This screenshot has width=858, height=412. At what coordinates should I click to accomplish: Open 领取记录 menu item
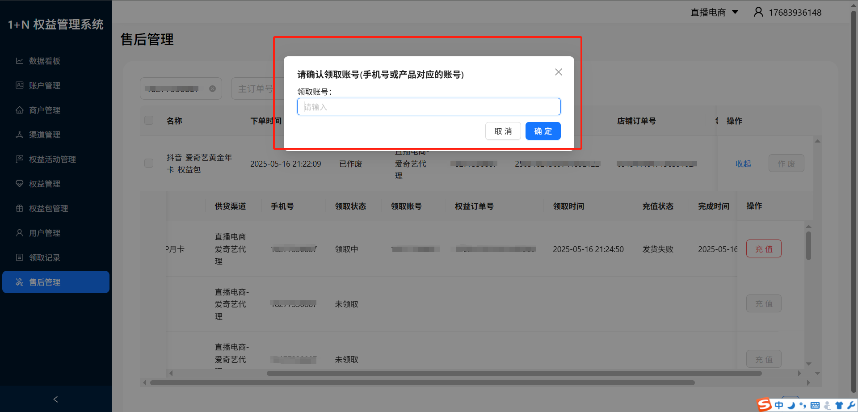(x=45, y=257)
